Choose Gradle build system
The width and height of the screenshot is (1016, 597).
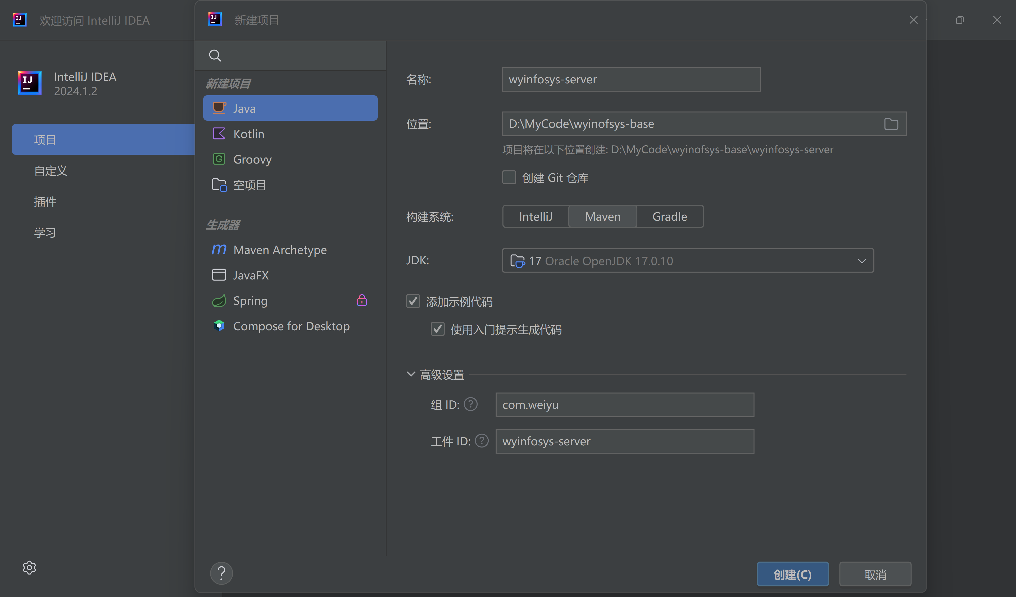click(669, 217)
